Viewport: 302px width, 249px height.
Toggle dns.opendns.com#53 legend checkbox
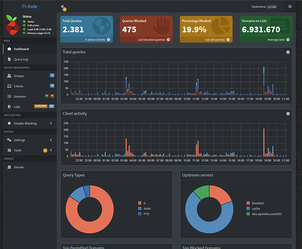click(x=248, y=214)
